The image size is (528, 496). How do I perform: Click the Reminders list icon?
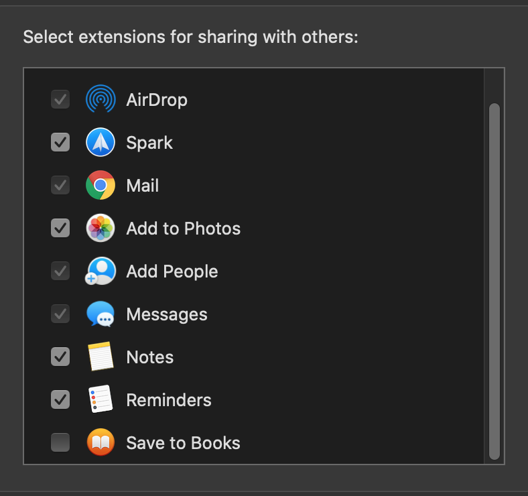tap(101, 399)
